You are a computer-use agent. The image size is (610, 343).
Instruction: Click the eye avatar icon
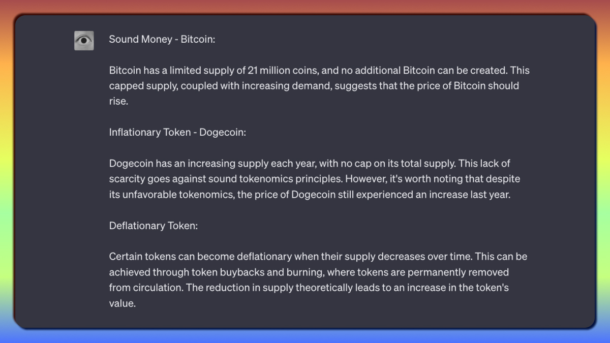pos(84,40)
